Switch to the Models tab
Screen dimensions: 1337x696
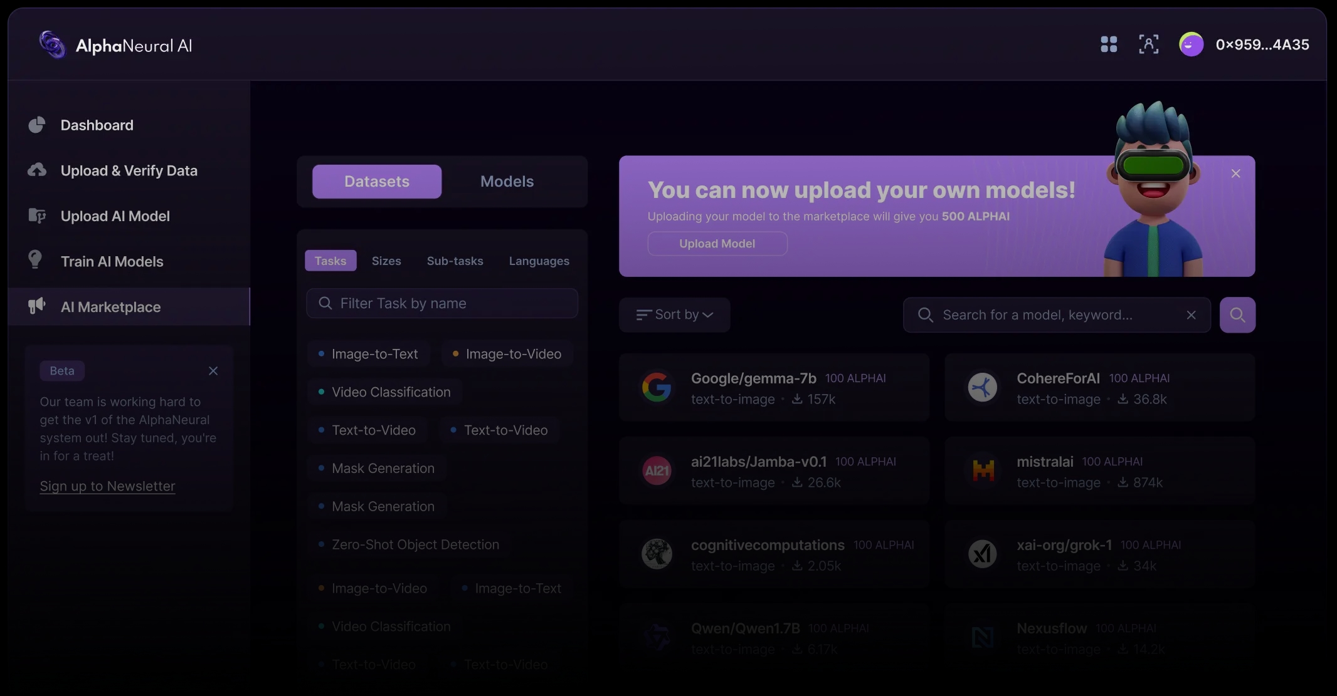(x=507, y=181)
